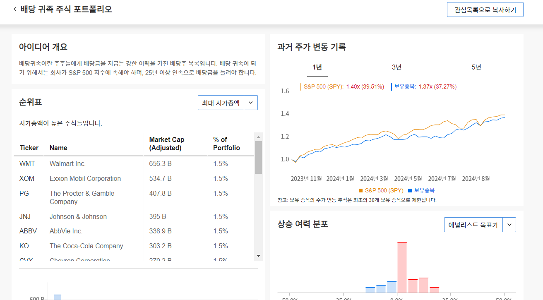Click Walmart's 1.5% portfolio percentage
The width and height of the screenshot is (543, 300).
(221, 164)
